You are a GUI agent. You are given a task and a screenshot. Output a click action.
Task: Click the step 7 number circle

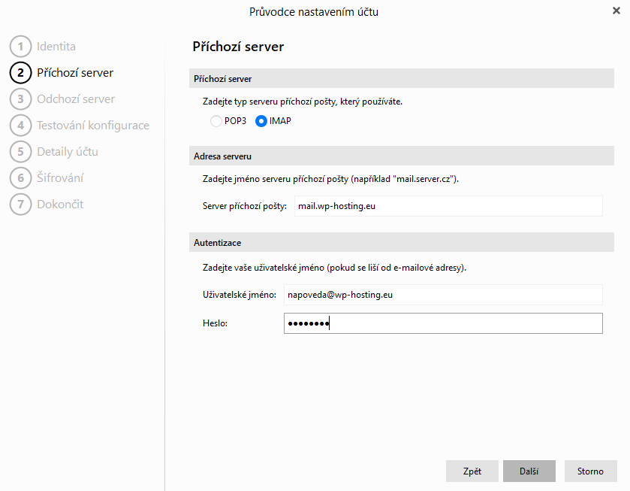tap(20, 205)
